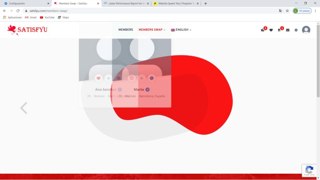Open Marta's profile name

[139, 89]
